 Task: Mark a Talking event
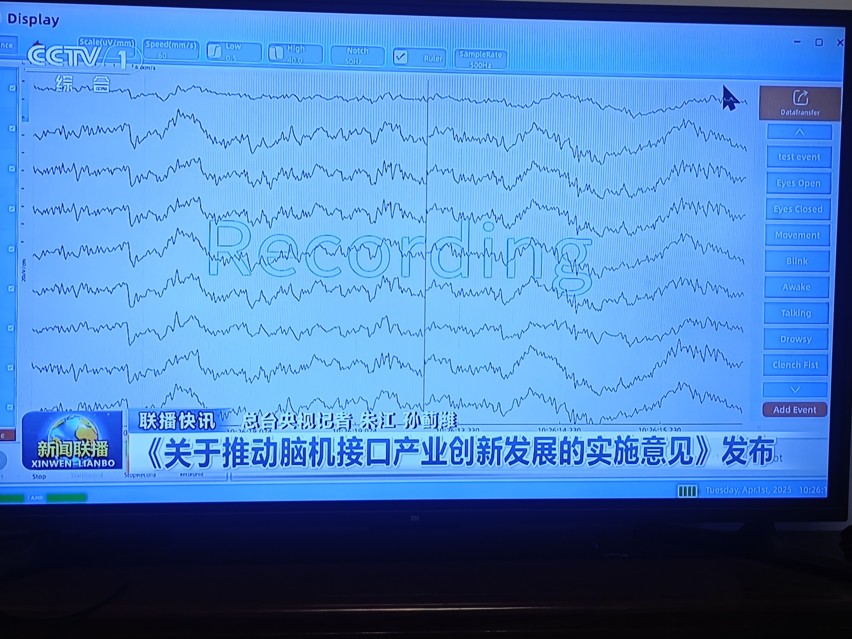(796, 313)
